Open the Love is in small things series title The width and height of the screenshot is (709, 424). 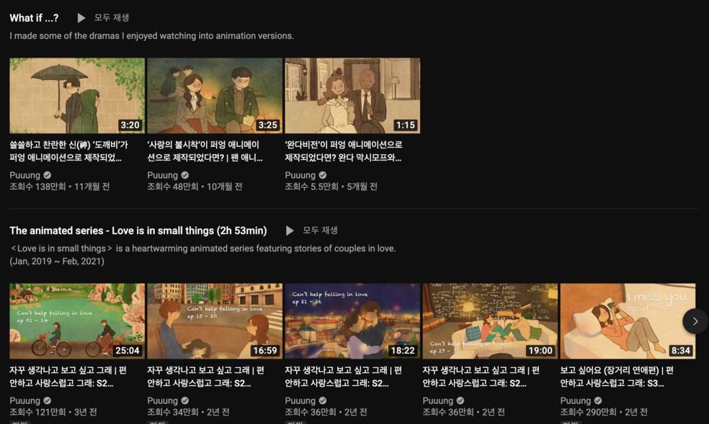138,231
